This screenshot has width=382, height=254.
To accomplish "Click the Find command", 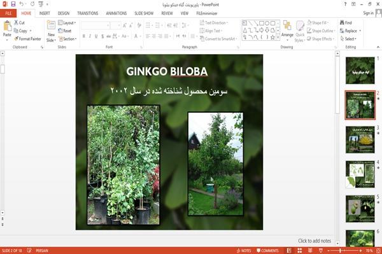I will pos(346,23).
